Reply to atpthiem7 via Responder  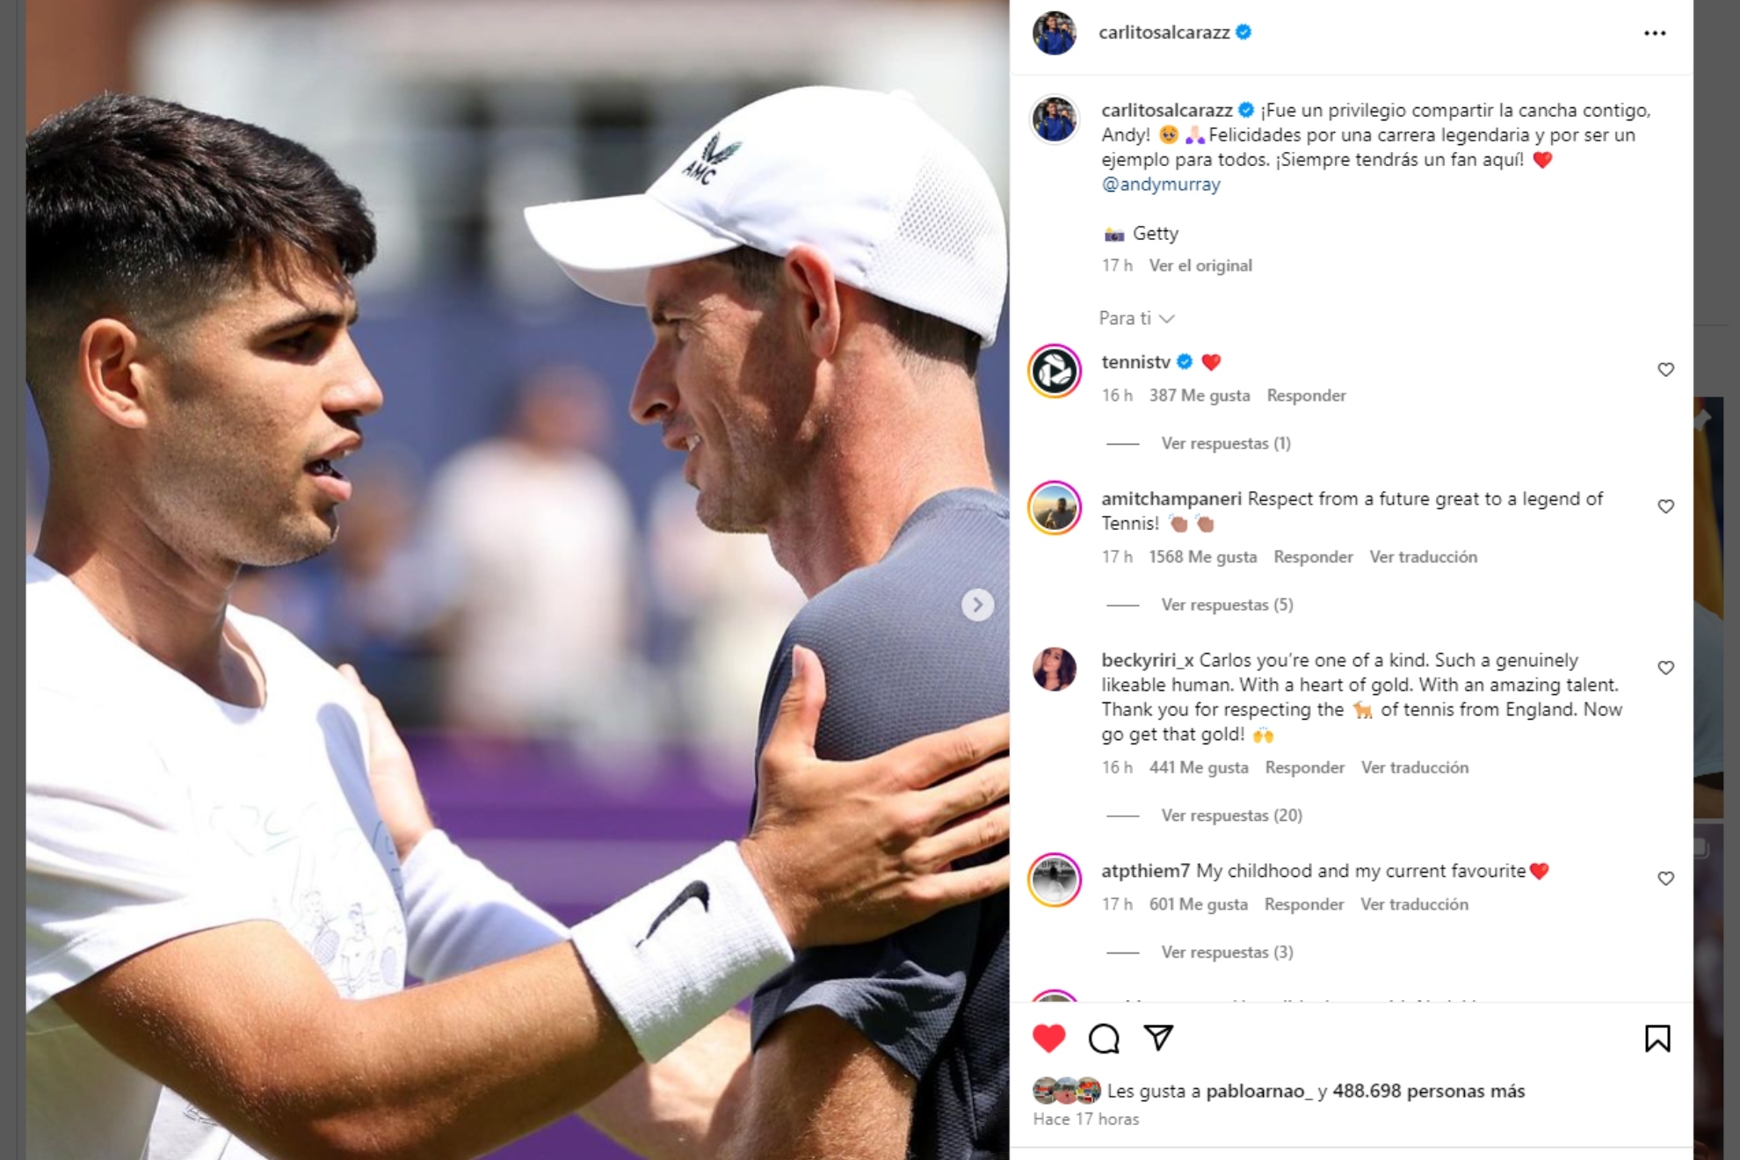[1304, 904]
